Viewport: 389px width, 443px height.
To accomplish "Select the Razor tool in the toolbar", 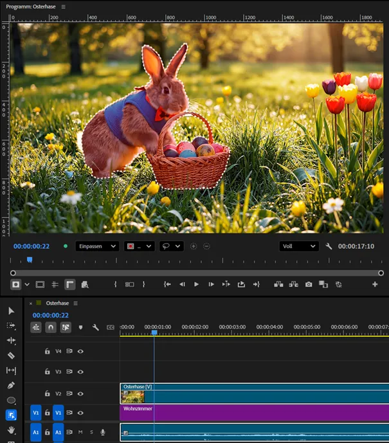I will pos(11,356).
